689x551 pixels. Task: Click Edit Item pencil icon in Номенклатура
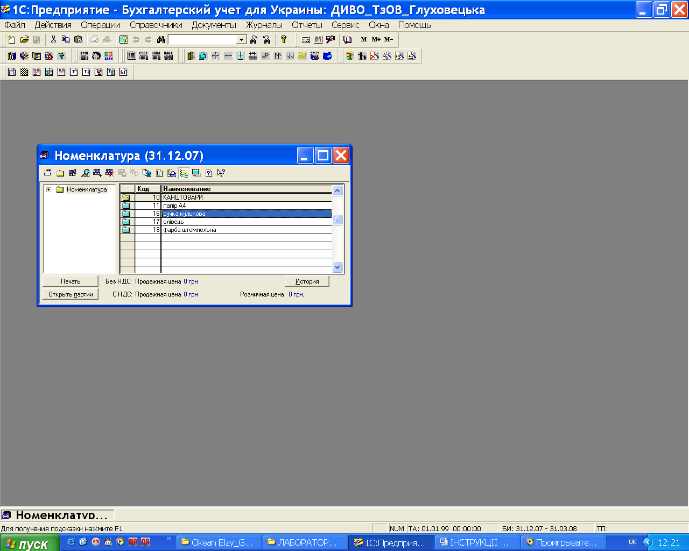coord(73,173)
